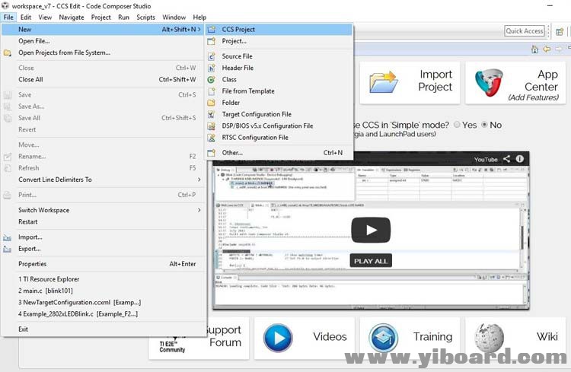The width and height of the screenshot is (571, 372).
Task: Select Yes for Simple mode
Action: pyautogui.click(x=457, y=125)
